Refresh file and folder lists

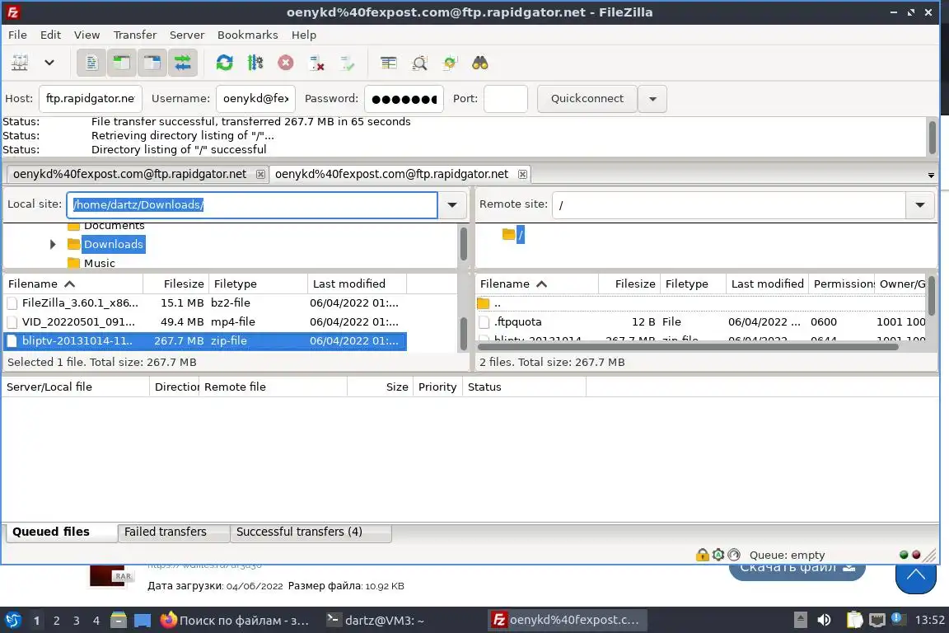click(x=225, y=63)
